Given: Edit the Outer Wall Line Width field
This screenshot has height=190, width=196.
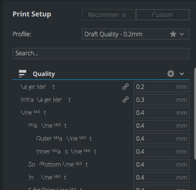Looking at the screenshot, I should tap(162, 139).
